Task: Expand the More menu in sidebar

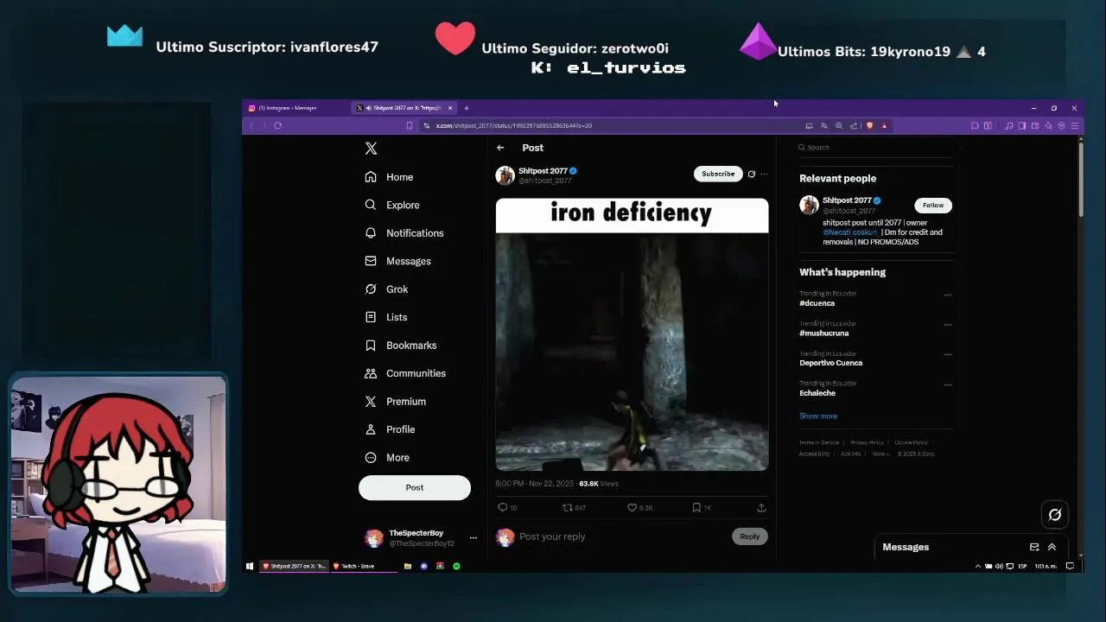Action: pyautogui.click(x=387, y=458)
